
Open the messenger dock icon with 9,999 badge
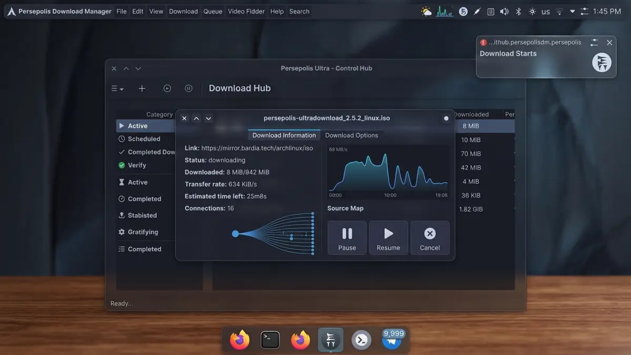click(x=392, y=340)
